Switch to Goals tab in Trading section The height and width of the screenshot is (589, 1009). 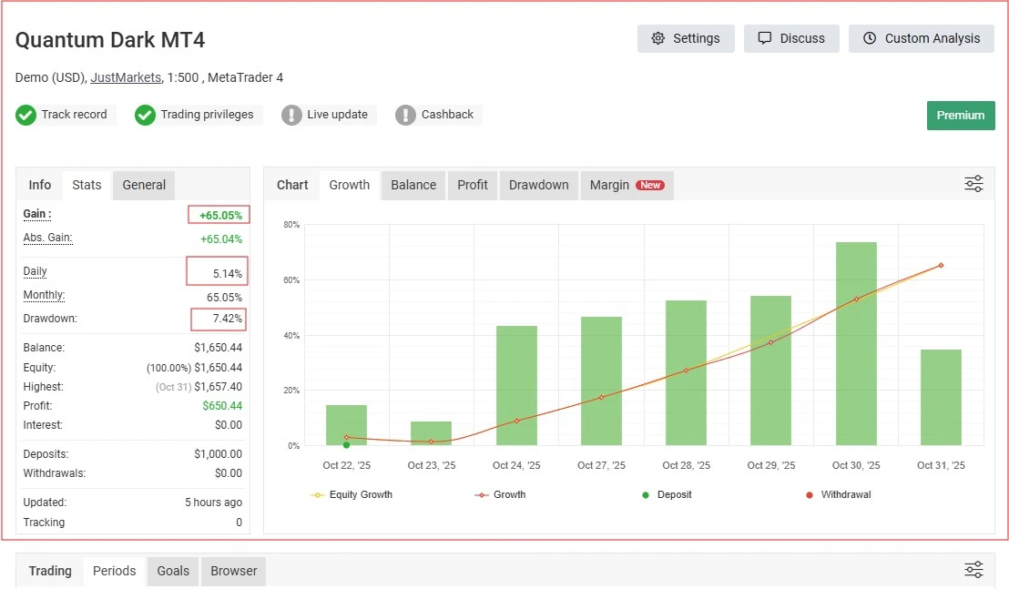pyautogui.click(x=173, y=571)
